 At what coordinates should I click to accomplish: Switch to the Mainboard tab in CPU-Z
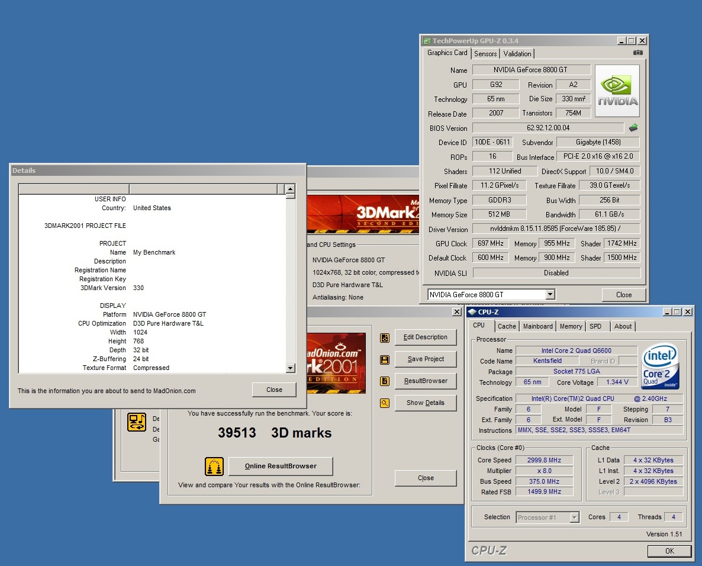pos(537,326)
